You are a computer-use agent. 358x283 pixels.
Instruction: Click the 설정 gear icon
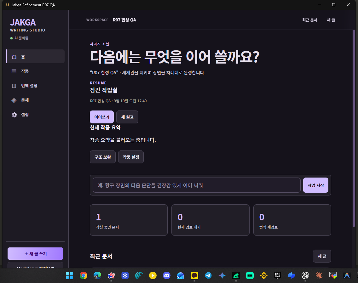pos(14,115)
